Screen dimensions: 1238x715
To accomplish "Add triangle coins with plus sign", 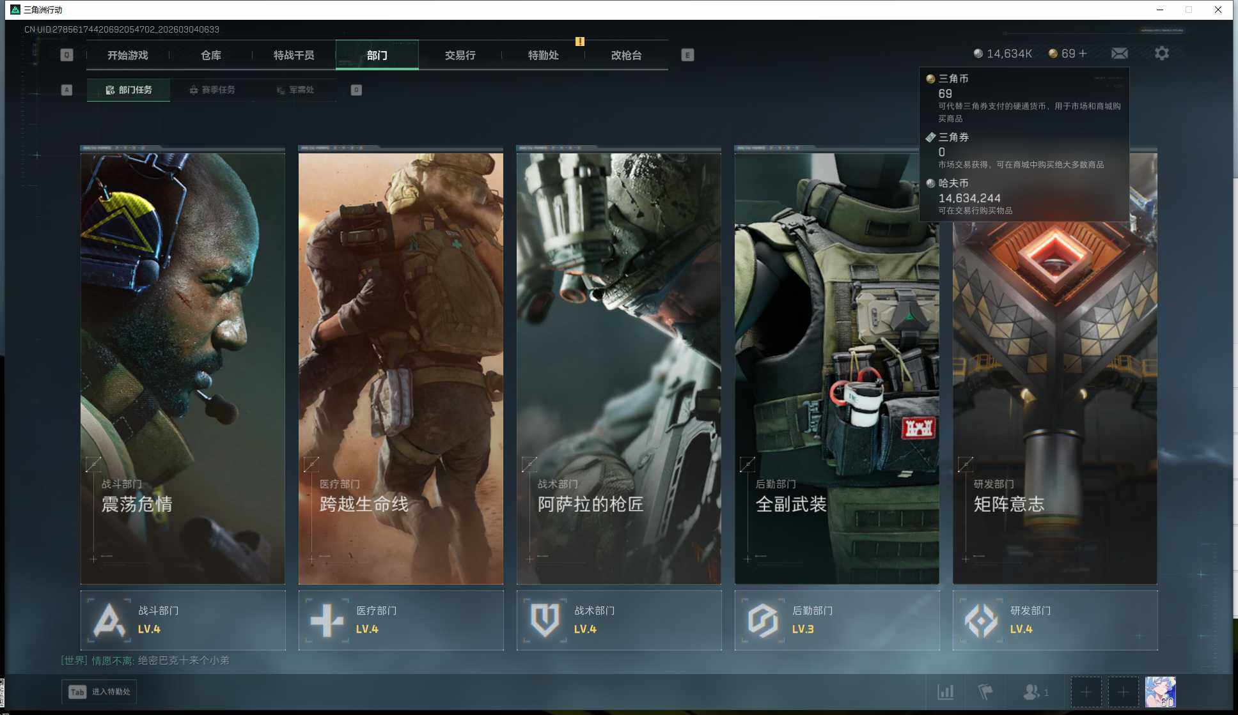I will (1083, 54).
